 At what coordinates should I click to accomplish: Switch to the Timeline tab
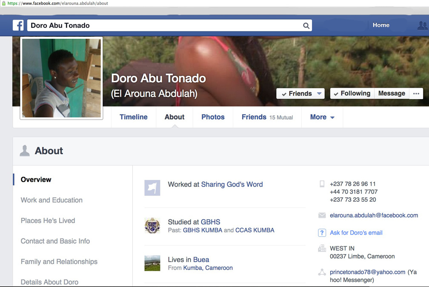point(134,117)
